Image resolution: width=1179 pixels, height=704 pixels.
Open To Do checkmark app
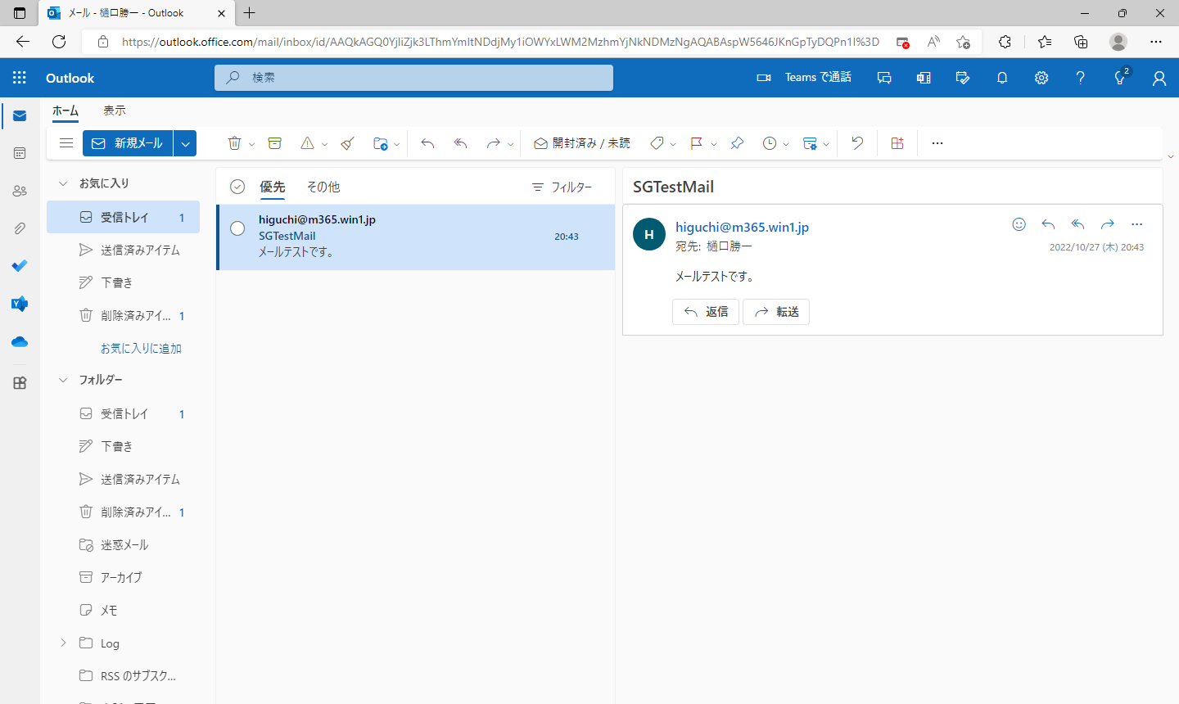pos(20,266)
